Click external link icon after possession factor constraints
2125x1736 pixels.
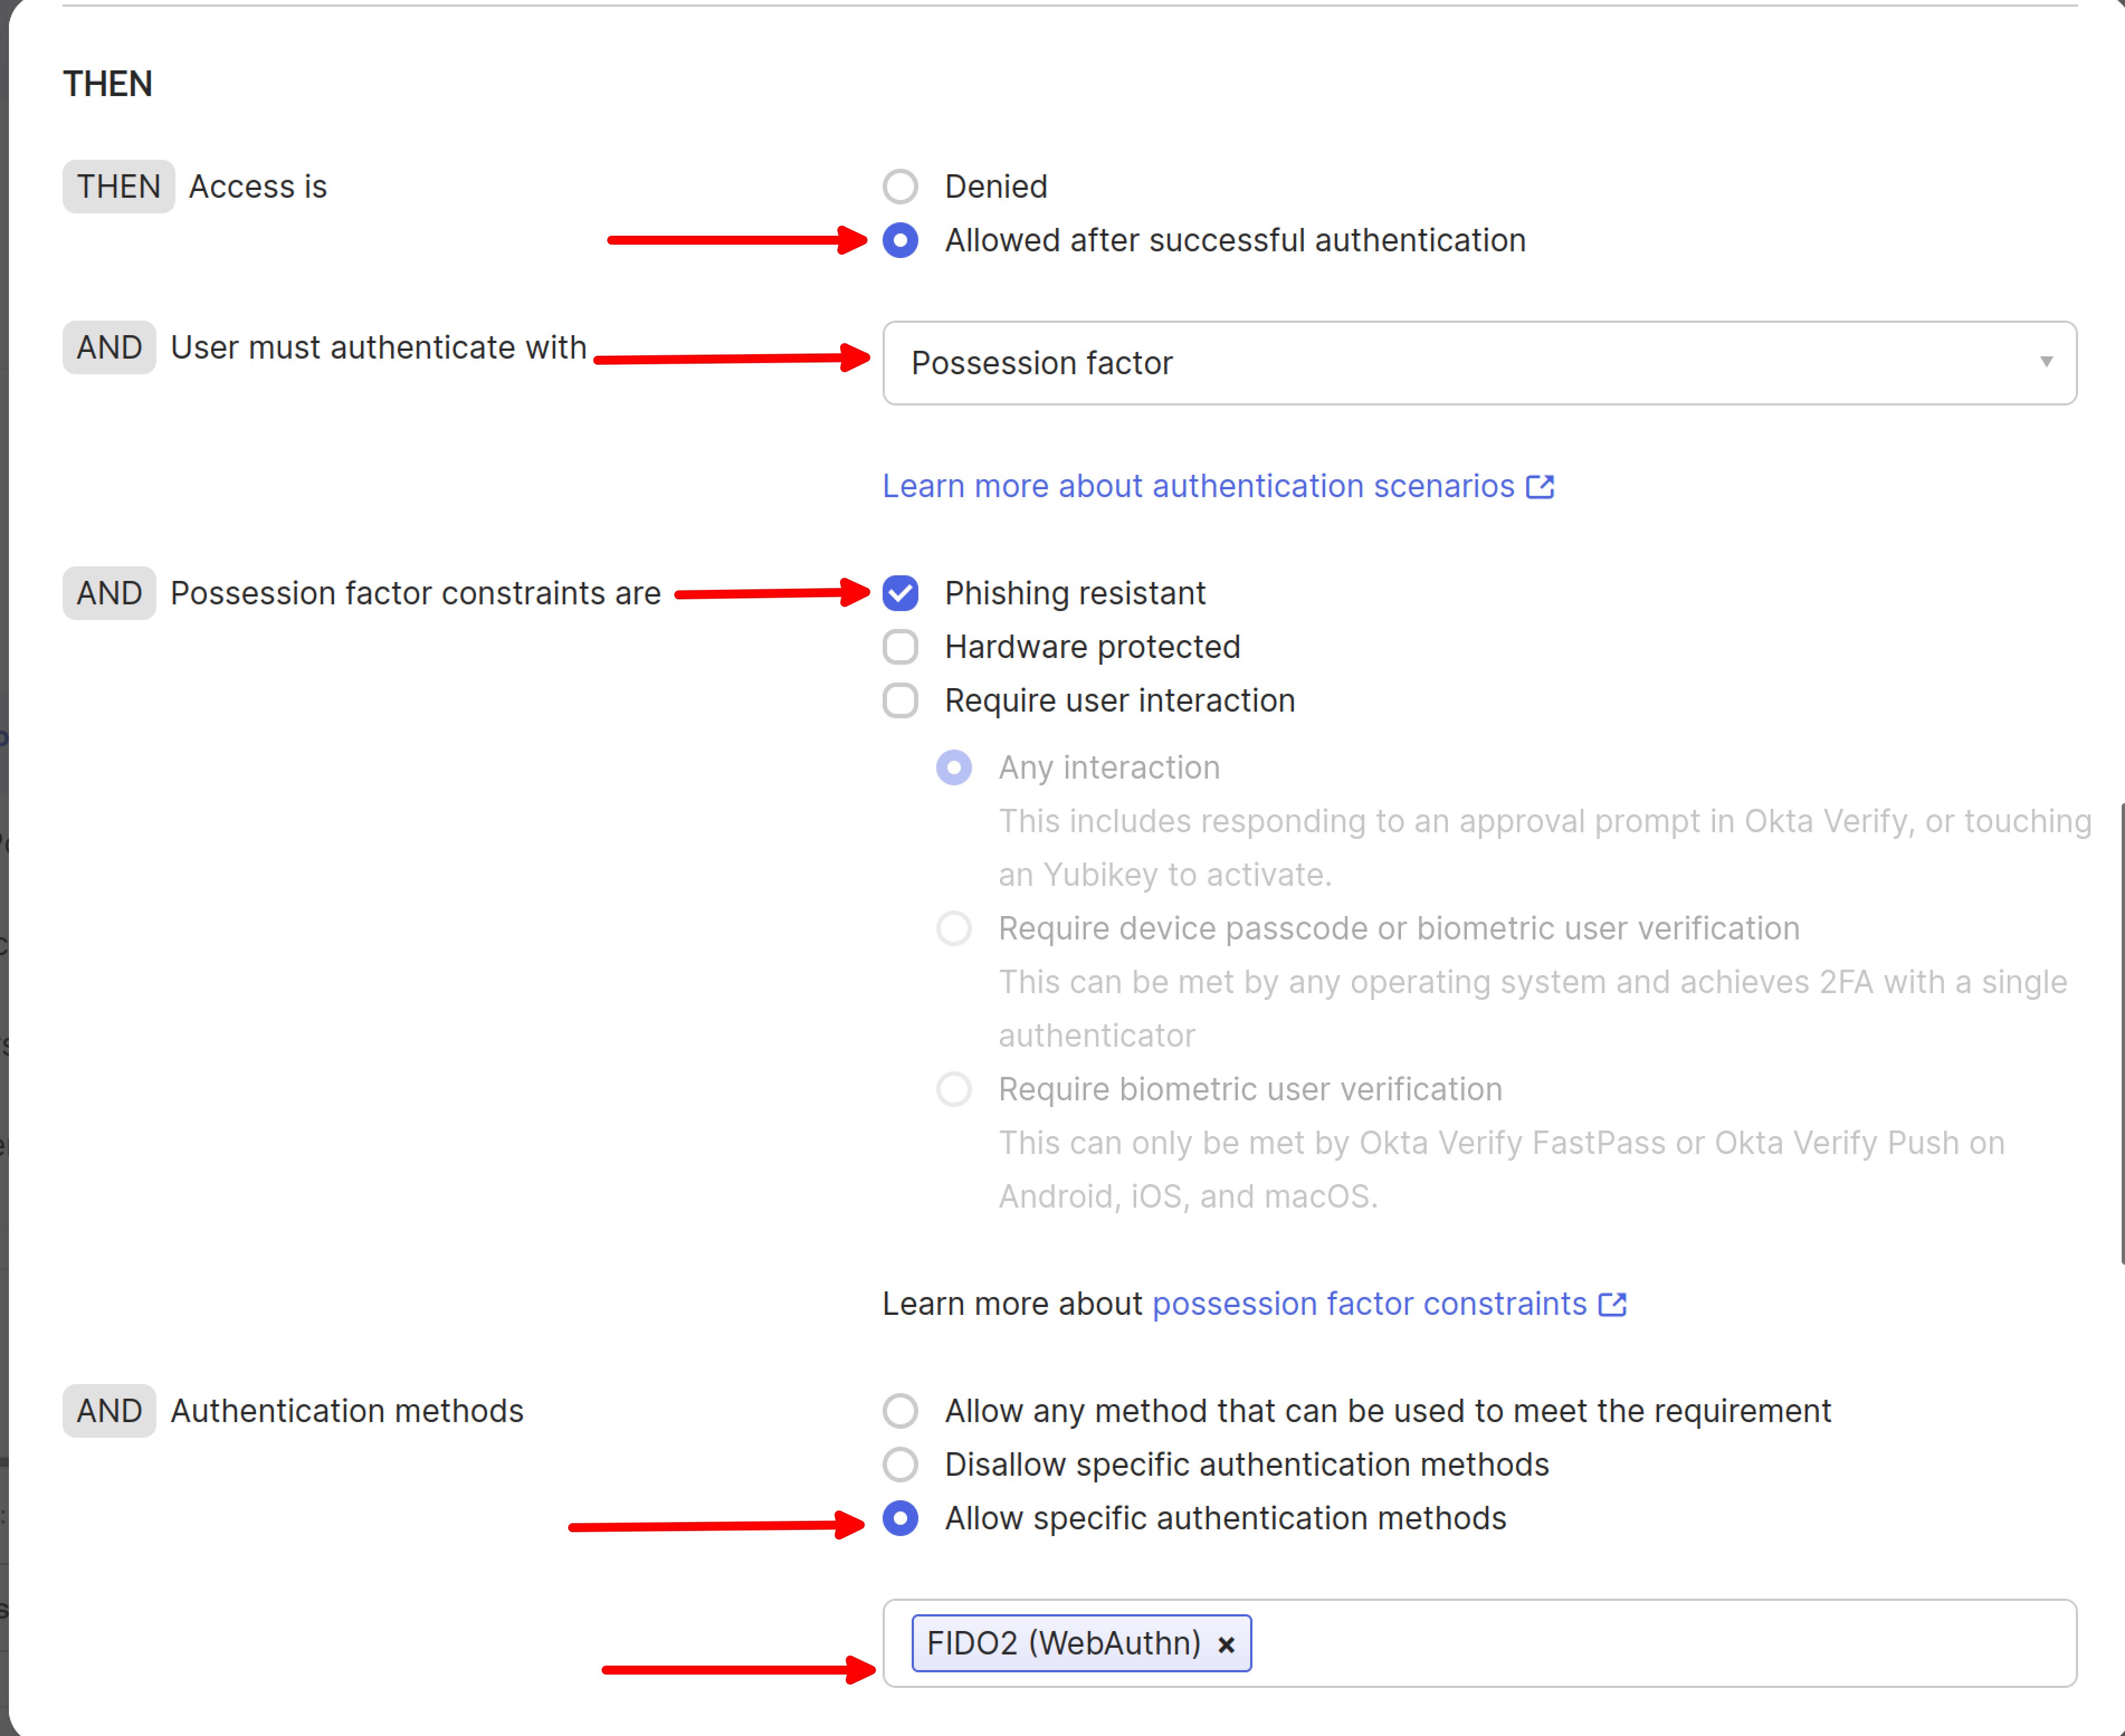[1612, 1305]
